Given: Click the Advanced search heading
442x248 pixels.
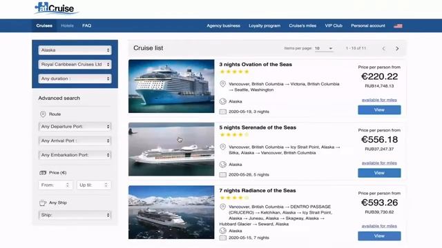Looking at the screenshot, I should coord(59,98).
